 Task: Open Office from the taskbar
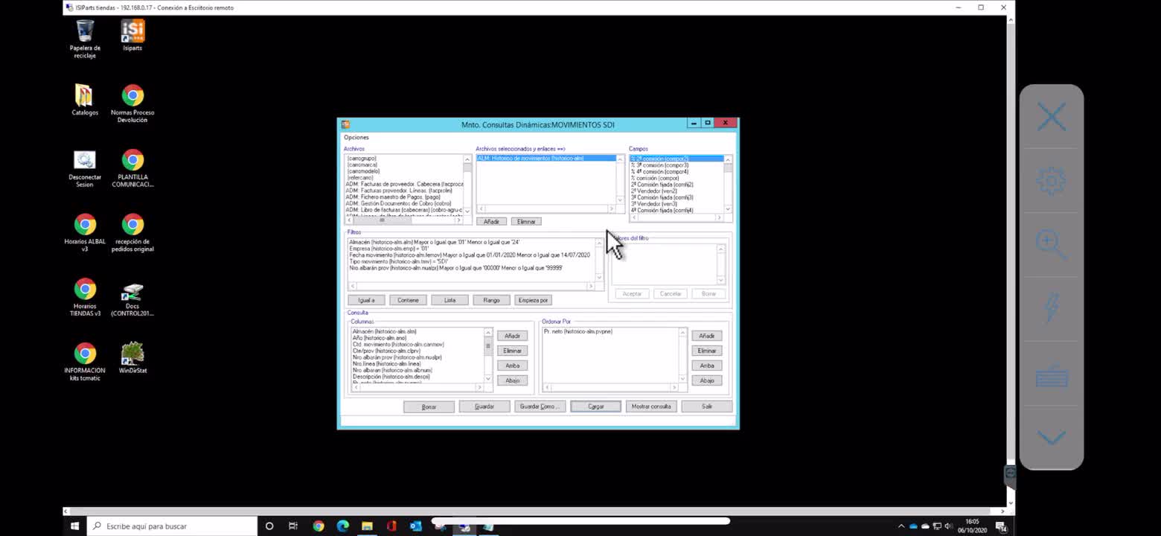click(x=391, y=526)
